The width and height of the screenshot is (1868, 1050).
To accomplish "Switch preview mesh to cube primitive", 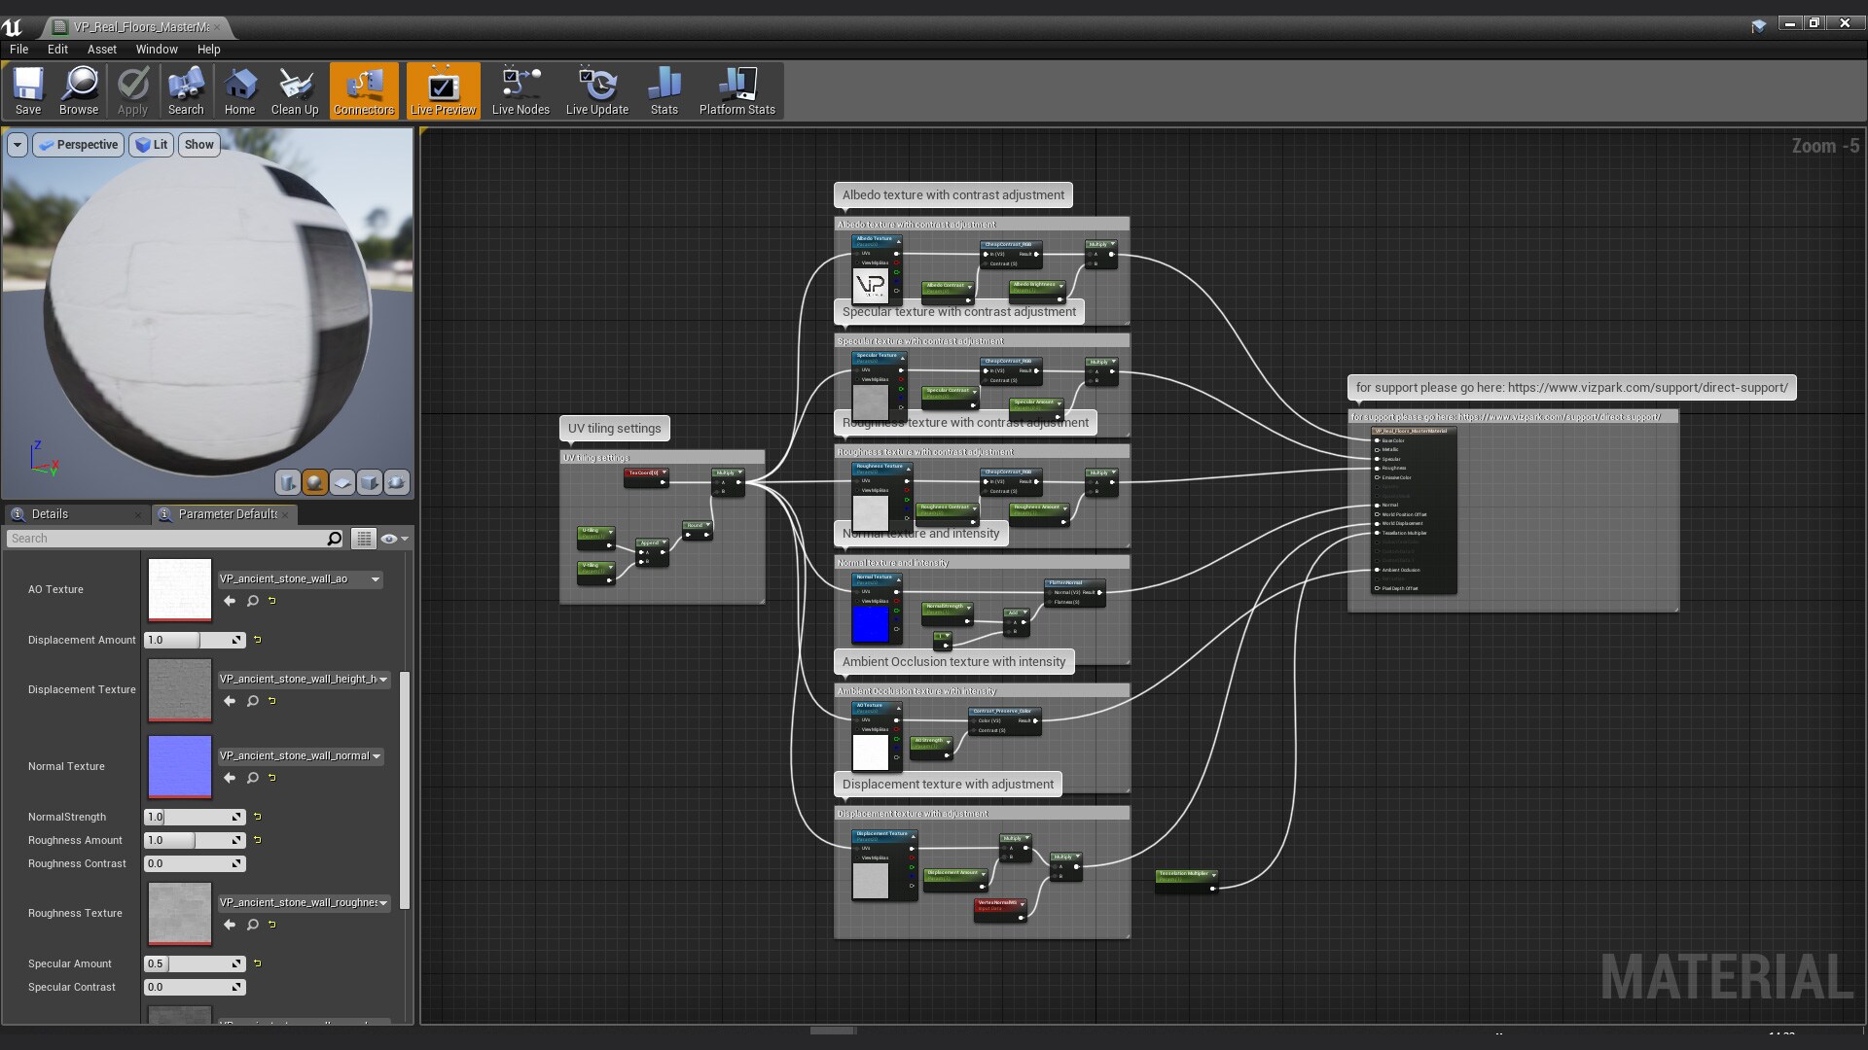I will click(370, 482).
